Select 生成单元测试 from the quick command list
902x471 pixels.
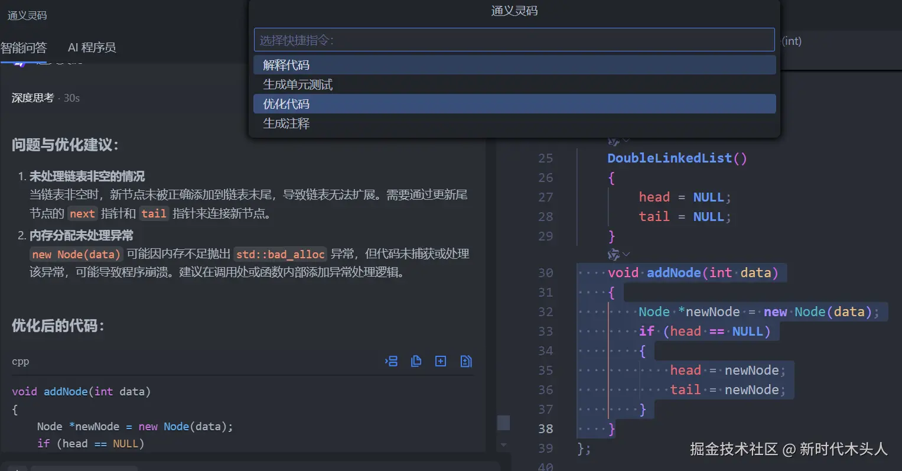click(515, 85)
